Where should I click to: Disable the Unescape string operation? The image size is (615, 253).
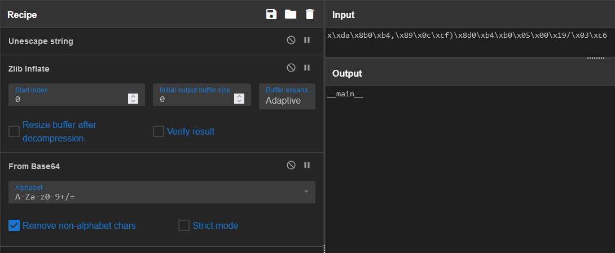pos(291,41)
